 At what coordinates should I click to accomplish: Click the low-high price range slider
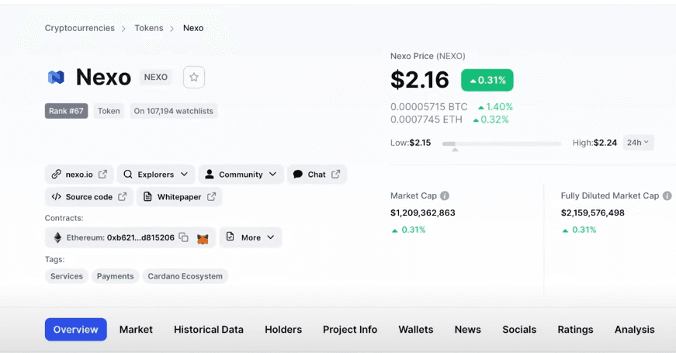502,144
